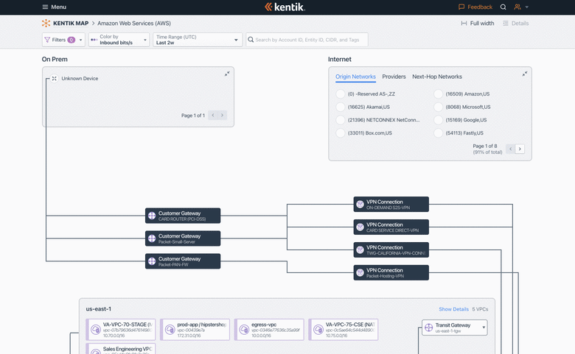The image size is (575, 354).
Task: Click the Internet heading
Action: click(340, 59)
